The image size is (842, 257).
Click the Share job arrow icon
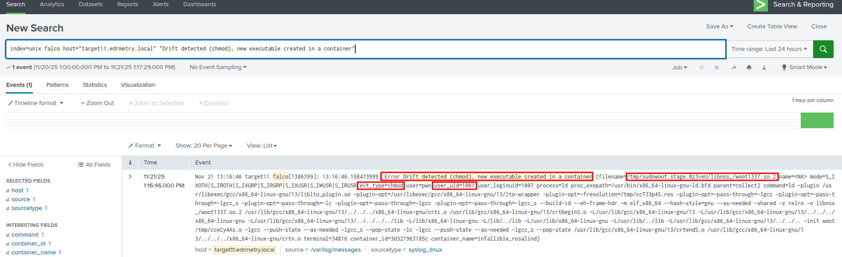pos(733,68)
